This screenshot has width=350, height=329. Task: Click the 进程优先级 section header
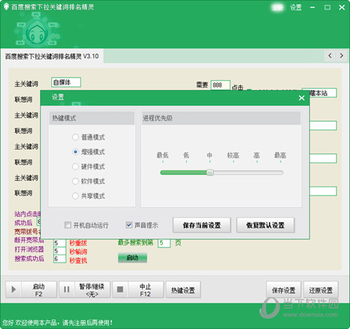(221, 118)
